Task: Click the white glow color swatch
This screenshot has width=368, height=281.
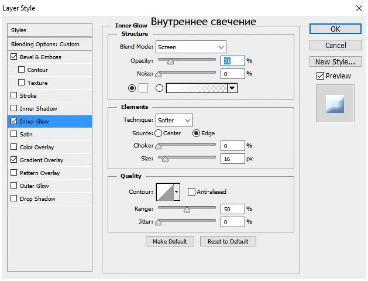Action: (x=143, y=88)
